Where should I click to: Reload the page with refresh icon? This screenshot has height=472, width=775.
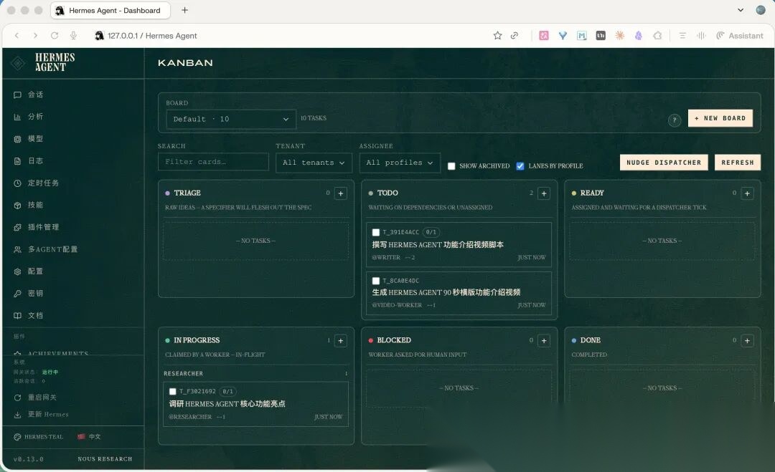(55, 36)
